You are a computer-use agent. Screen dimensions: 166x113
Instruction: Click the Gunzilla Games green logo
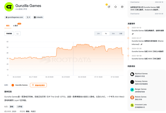[x=9, y=7]
